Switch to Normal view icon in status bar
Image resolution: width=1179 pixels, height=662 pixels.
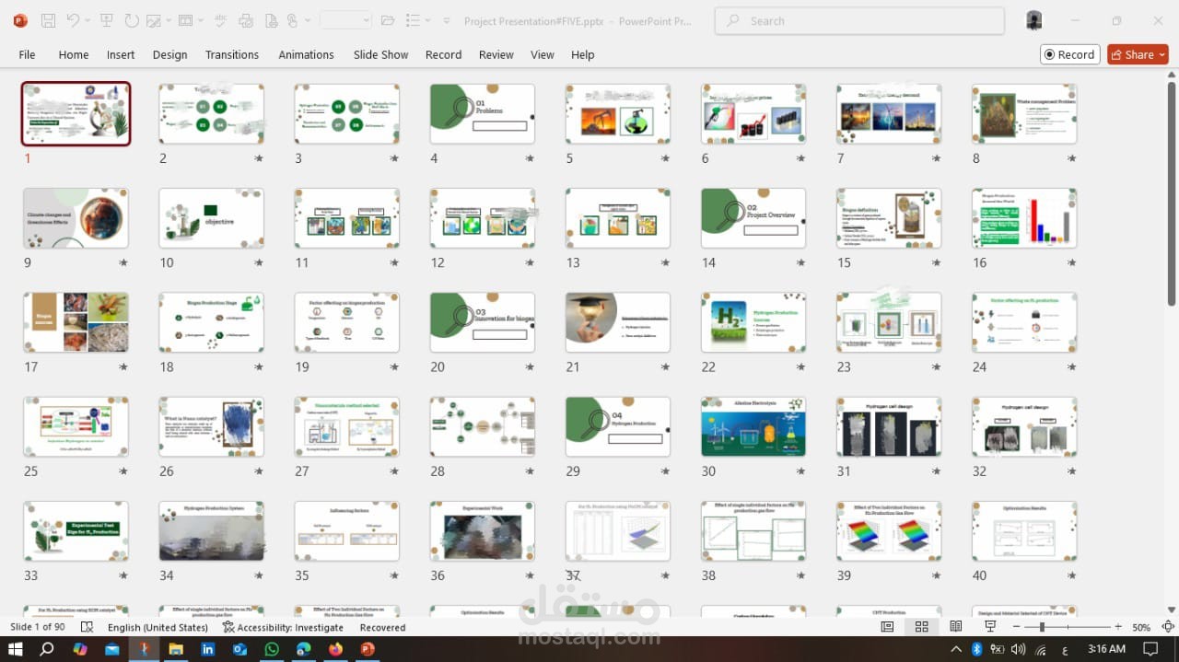[x=887, y=627]
